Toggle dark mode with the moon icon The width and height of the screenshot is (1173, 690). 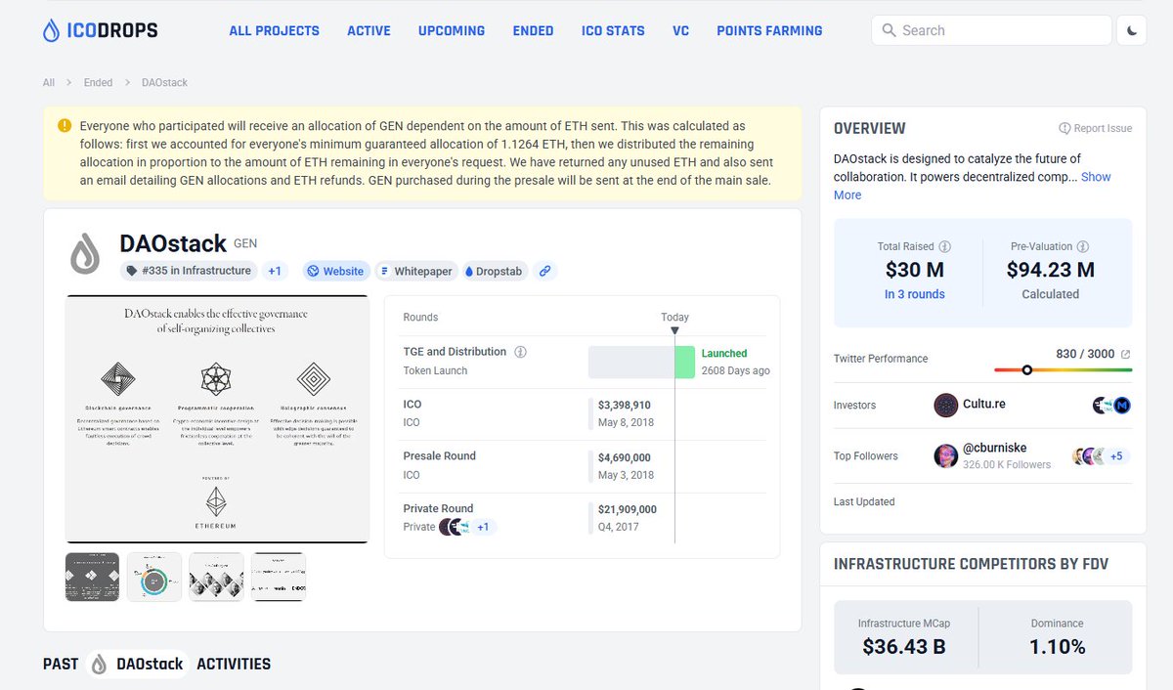click(x=1132, y=30)
